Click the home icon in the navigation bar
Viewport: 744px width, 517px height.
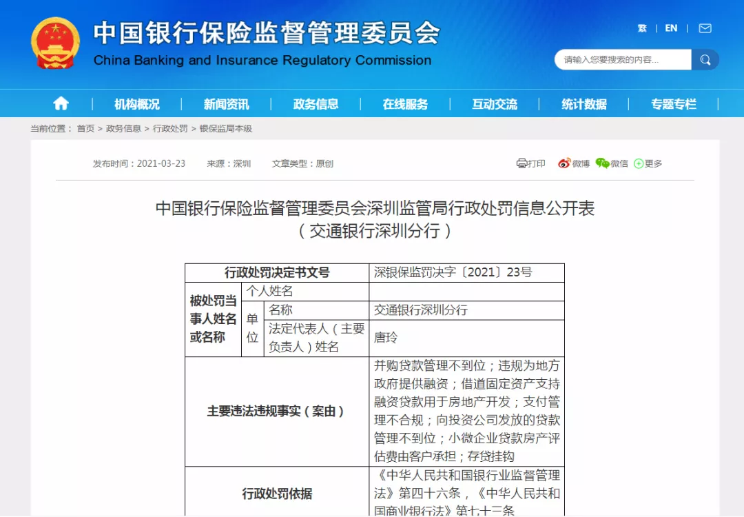pos(61,103)
